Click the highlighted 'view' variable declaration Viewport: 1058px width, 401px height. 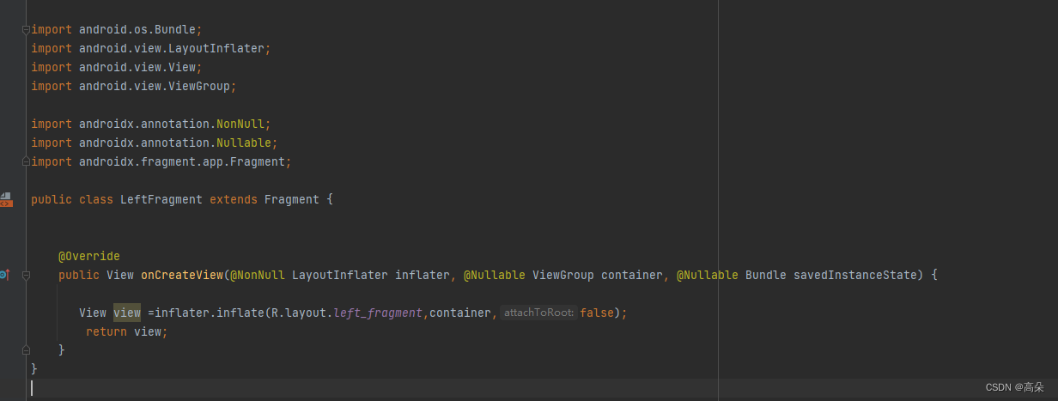pyautogui.click(x=127, y=313)
